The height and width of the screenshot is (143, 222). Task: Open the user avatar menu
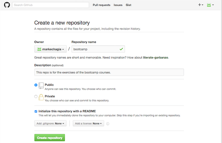[x=210, y=5]
